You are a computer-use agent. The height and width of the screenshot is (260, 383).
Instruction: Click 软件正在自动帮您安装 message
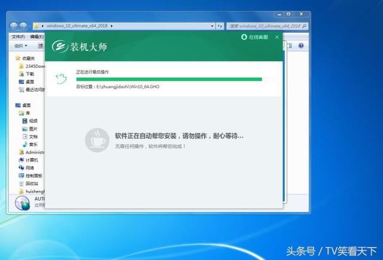pos(179,136)
